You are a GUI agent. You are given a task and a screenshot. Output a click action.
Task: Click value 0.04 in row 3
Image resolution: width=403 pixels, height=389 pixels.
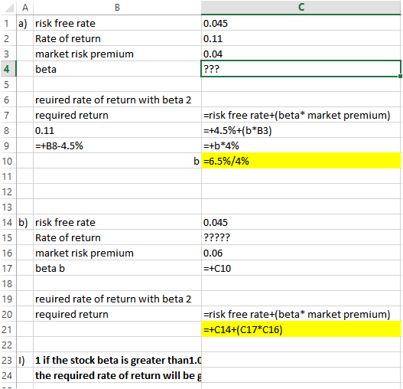[x=213, y=54]
